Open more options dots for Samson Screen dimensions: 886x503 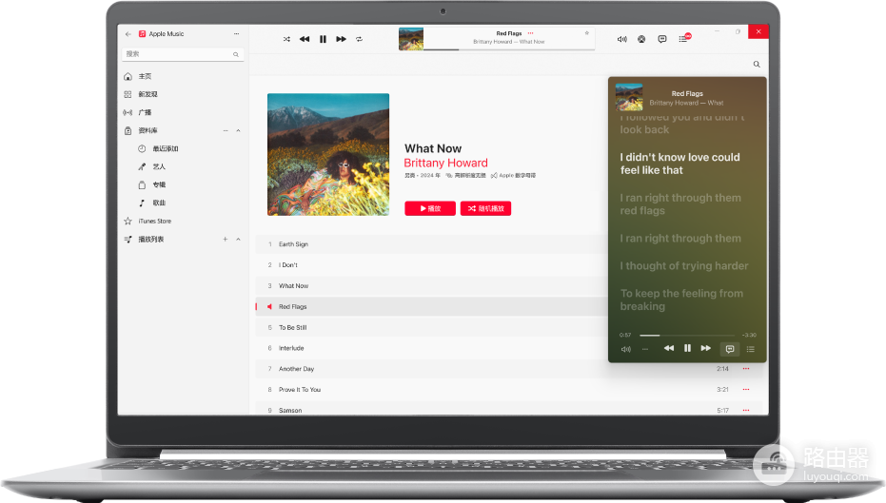[746, 411]
